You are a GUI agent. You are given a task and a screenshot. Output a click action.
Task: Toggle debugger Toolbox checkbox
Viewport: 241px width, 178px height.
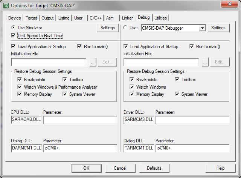(x=177, y=79)
